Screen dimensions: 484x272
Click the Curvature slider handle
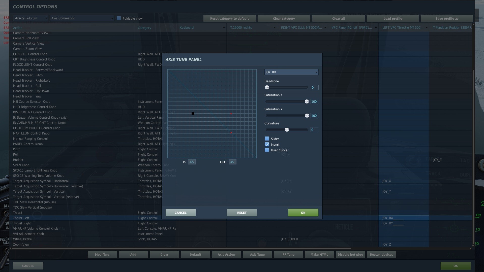287,130
